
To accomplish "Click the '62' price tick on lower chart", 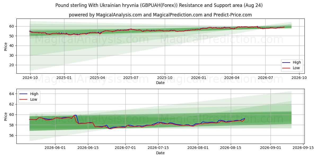I will pyautogui.click(x=12, y=104).
